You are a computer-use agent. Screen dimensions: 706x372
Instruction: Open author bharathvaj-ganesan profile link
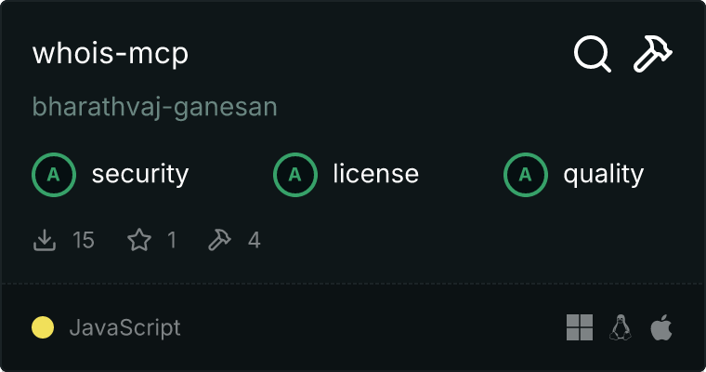[x=154, y=107]
